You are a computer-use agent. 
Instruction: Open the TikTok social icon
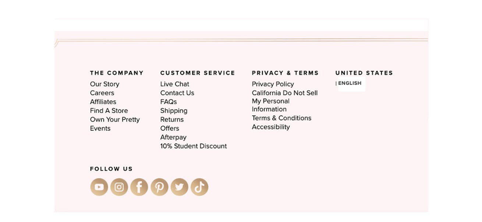[x=199, y=187]
